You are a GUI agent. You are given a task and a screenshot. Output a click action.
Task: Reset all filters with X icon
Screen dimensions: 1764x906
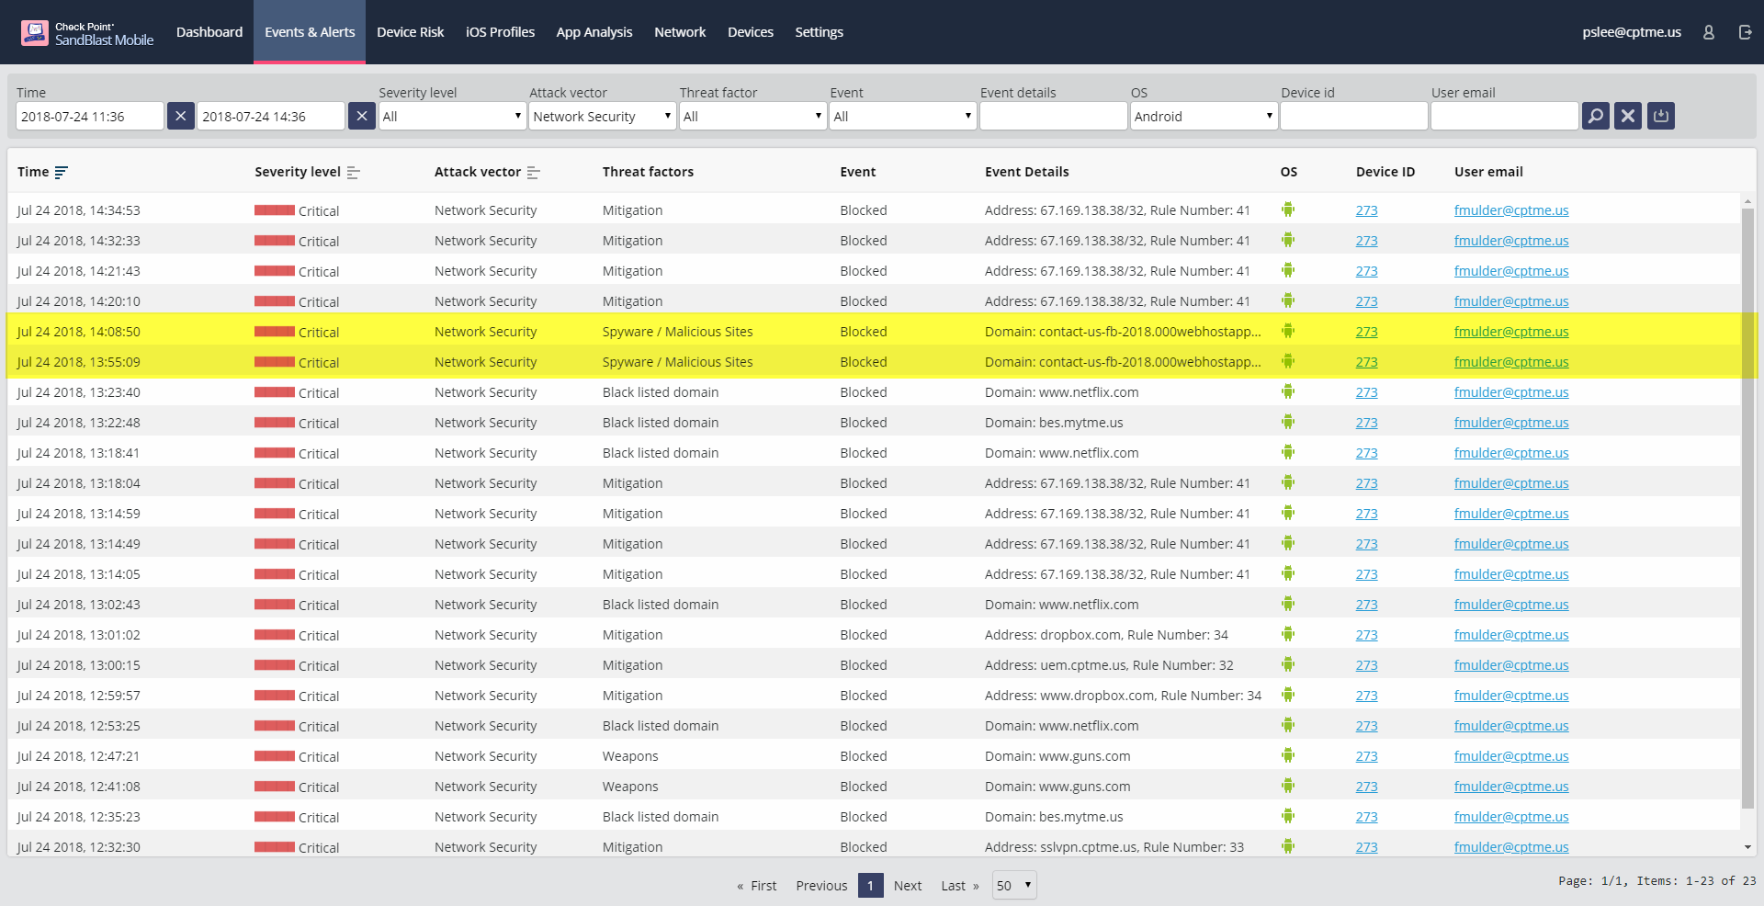(x=1628, y=116)
